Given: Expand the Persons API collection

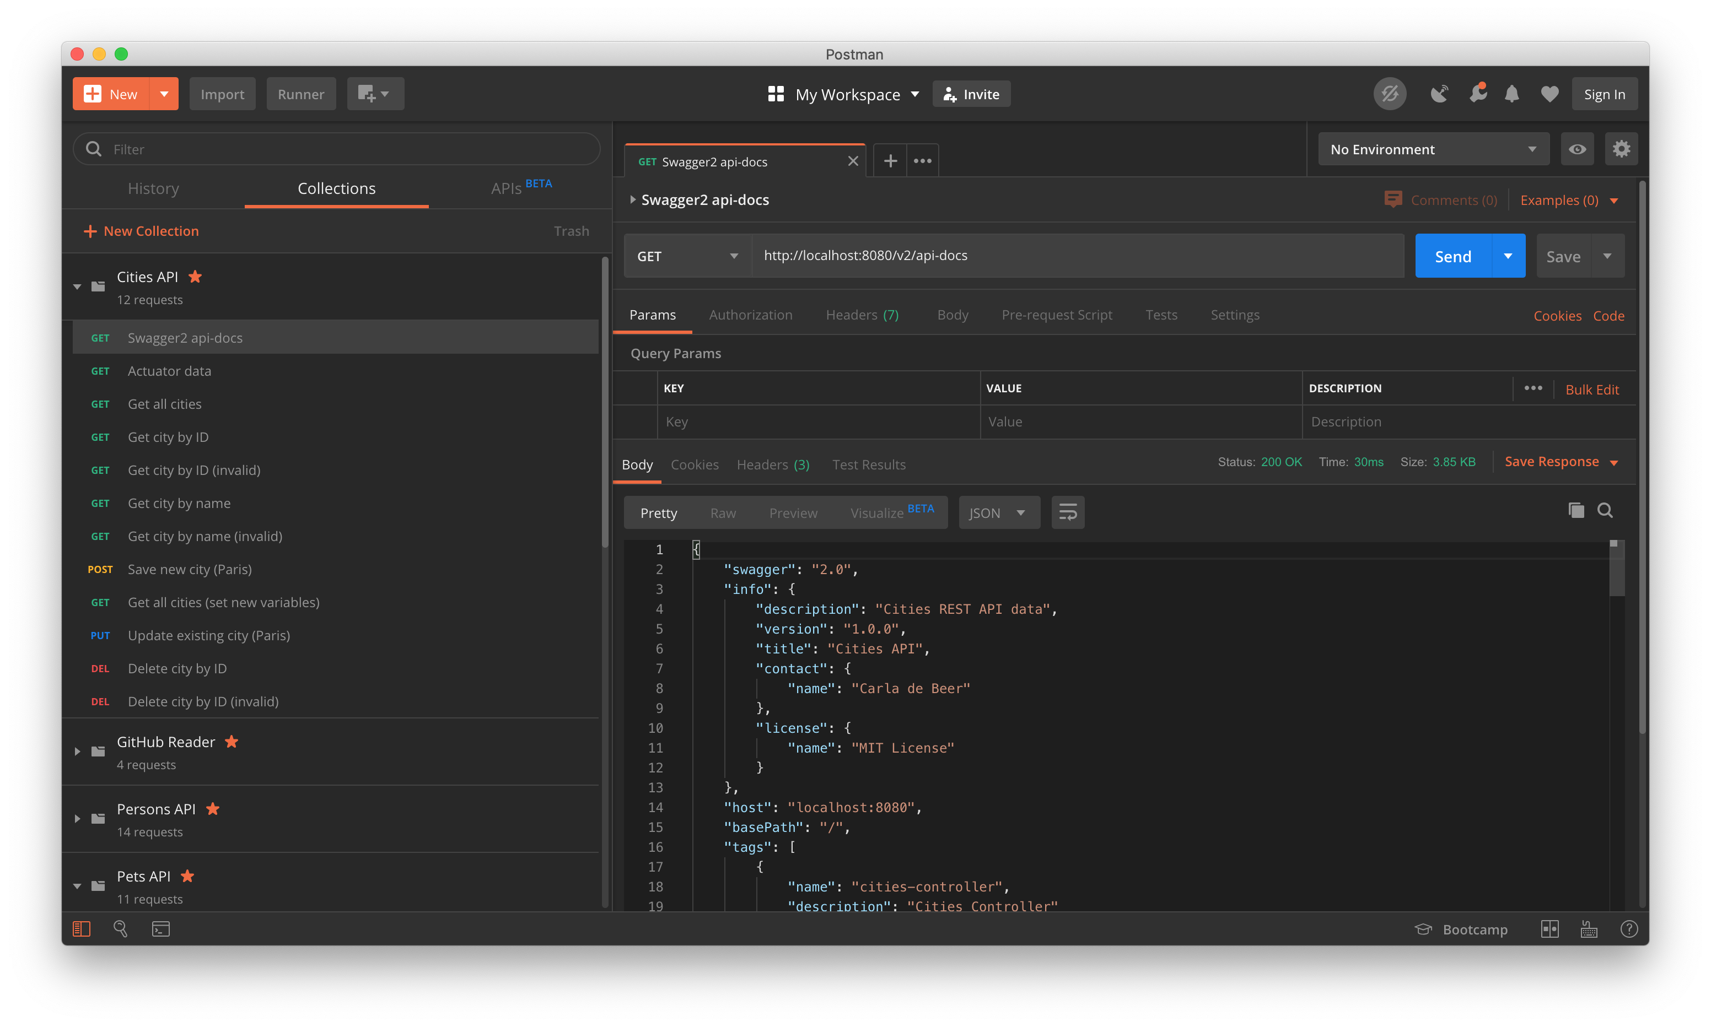Looking at the screenshot, I should [x=78, y=819].
